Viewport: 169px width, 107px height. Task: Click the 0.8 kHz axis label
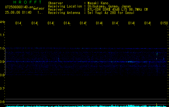tap(2, 75)
